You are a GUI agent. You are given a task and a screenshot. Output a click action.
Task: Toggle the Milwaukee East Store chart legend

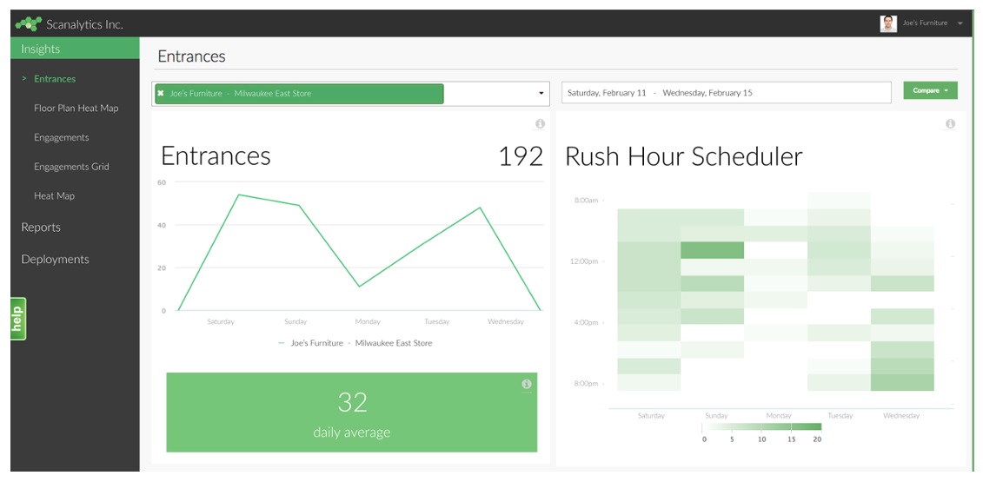(355, 343)
